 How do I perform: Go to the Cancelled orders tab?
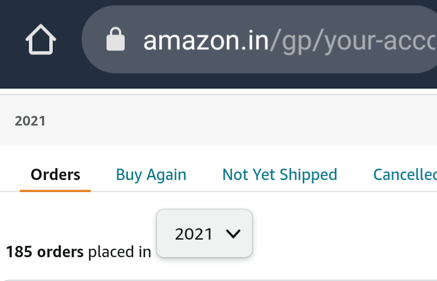(405, 174)
